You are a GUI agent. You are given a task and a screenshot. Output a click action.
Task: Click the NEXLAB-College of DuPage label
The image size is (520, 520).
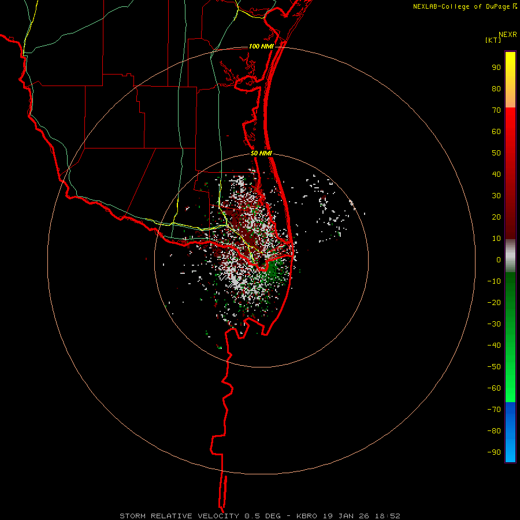click(465, 6)
